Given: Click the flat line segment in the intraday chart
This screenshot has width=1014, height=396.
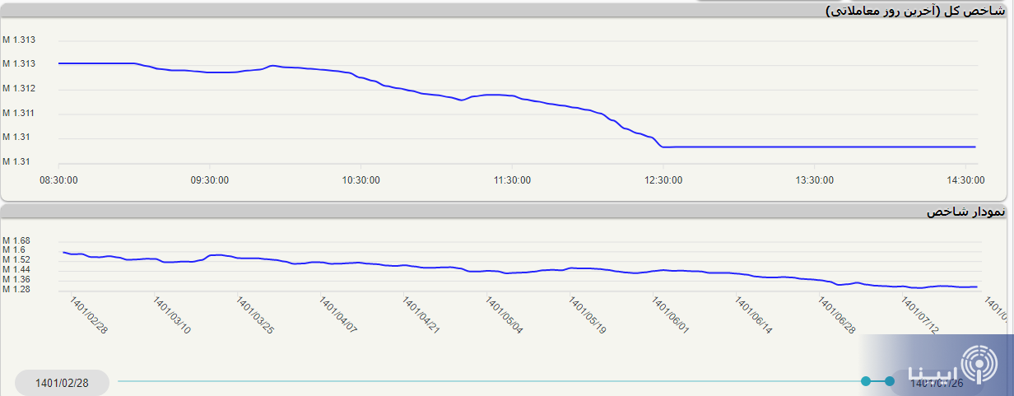Looking at the screenshot, I should [823, 147].
